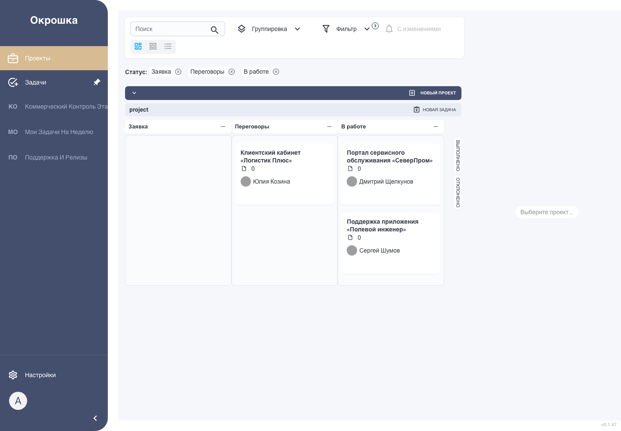
Task: Click the funnel filter icon
Action: point(326,29)
